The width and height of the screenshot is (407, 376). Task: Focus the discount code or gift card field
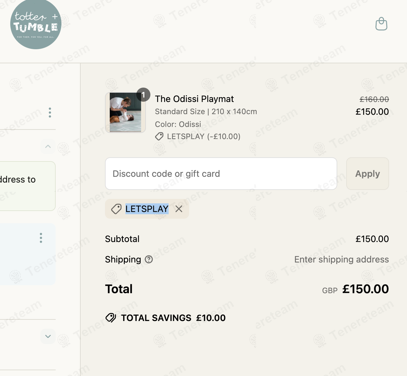click(x=221, y=174)
